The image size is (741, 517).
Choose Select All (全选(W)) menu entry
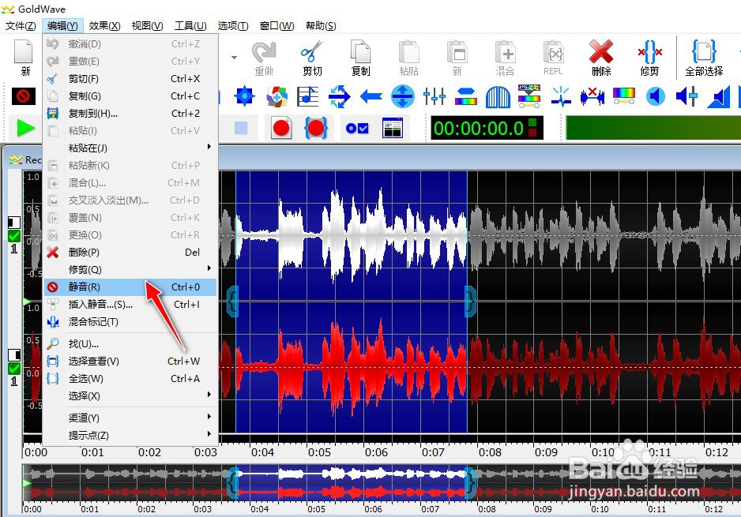(x=130, y=378)
